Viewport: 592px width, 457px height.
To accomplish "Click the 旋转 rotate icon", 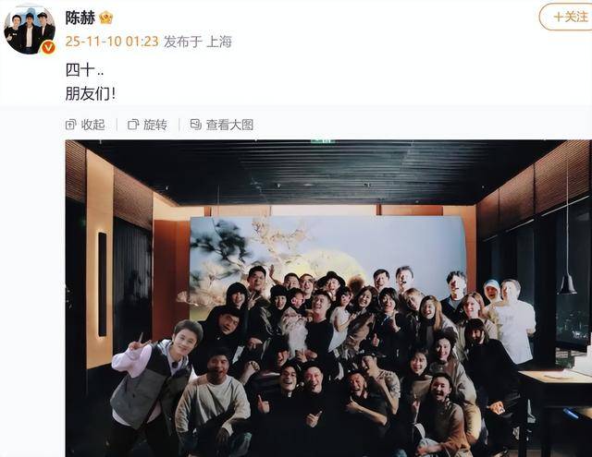I will [133, 125].
